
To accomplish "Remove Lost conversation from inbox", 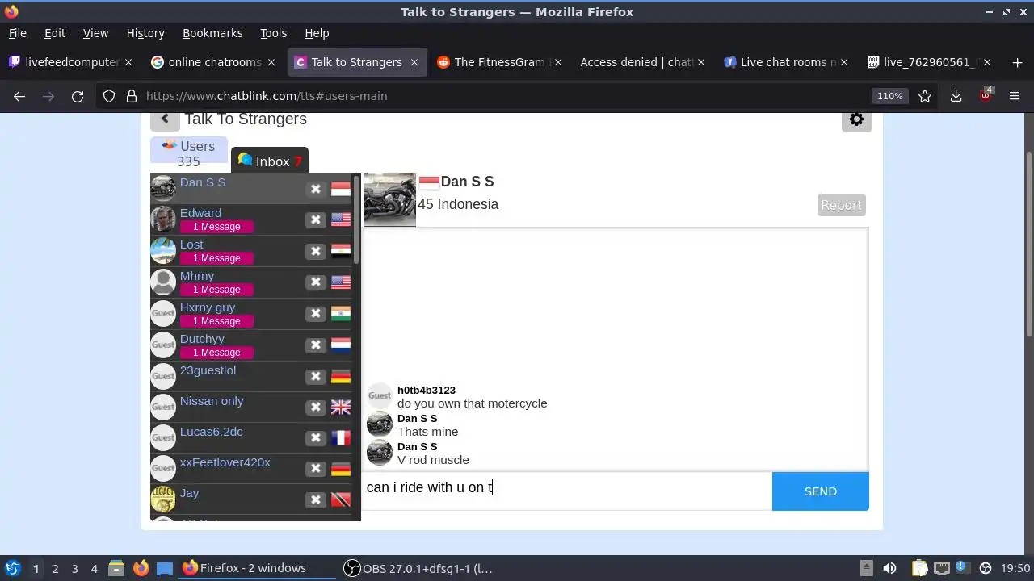I will (x=316, y=251).
